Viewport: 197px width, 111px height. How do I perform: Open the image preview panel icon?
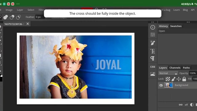[153, 74]
